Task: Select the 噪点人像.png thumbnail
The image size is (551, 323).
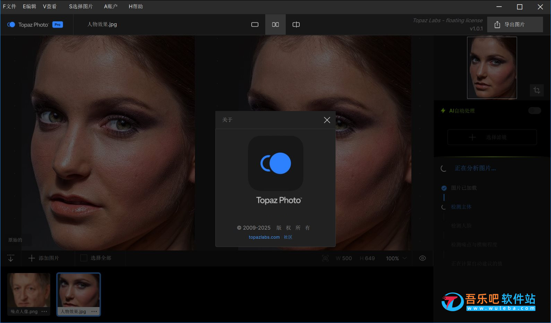Action: click(x=29, y=290)
